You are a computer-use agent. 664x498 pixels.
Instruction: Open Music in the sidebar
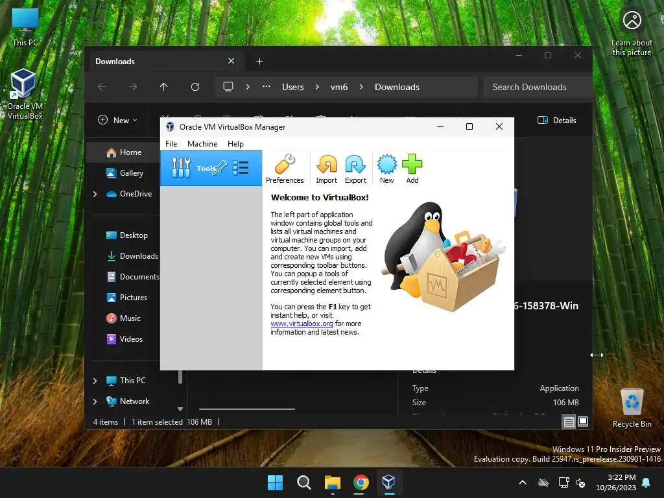coord(123,318)
